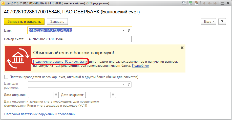Click banner heading Обменивайтесь с банком напрямую!
Image resolution: width=232 pixels, height=120 pixels.
point(74,53)
